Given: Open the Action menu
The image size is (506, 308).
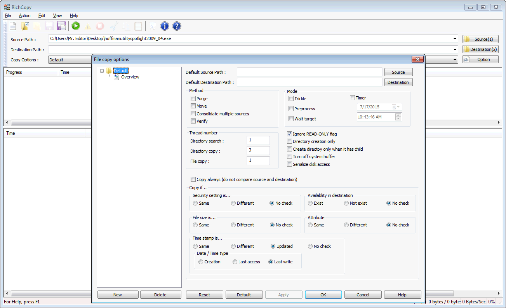Looking at the screenshot, I should pos(24,16).
